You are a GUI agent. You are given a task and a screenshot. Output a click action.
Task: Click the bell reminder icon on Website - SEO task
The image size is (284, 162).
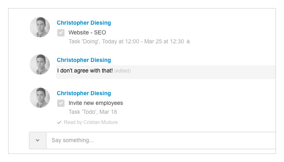(188, 42)
